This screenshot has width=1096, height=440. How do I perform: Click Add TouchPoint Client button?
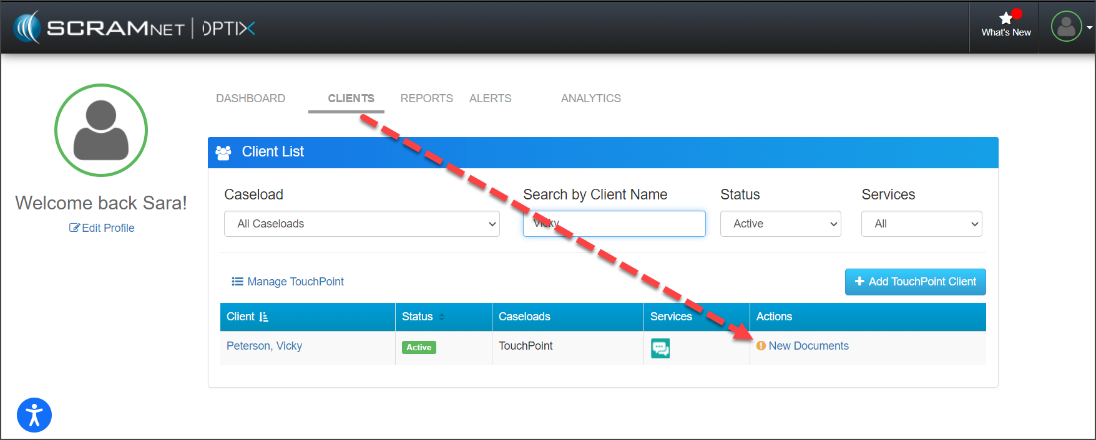[x=915, y=282]
